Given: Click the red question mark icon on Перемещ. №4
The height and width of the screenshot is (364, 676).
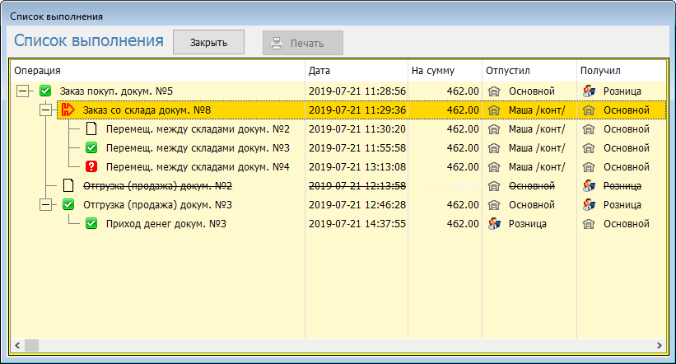Looking at the screenshot, I should pyautogui.click(x=91, y=167).
